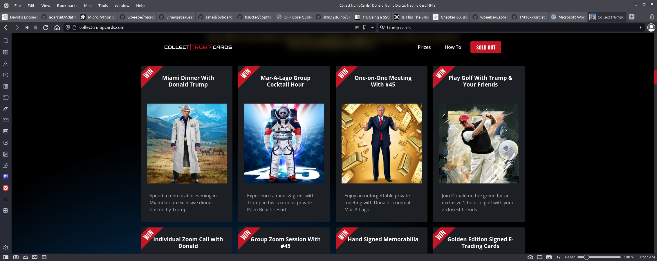Image resolution: width=657 pixels, height=261 pixels.
Task: Open the Contacts panel
Action: click(6, 166)
